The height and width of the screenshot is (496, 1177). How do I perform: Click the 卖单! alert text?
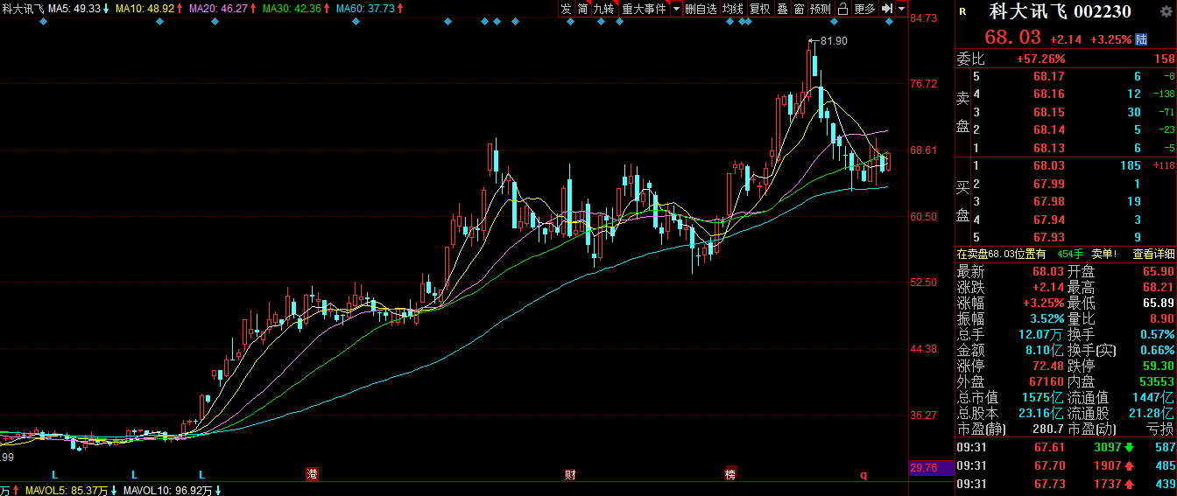click(x=1103, y=254)
